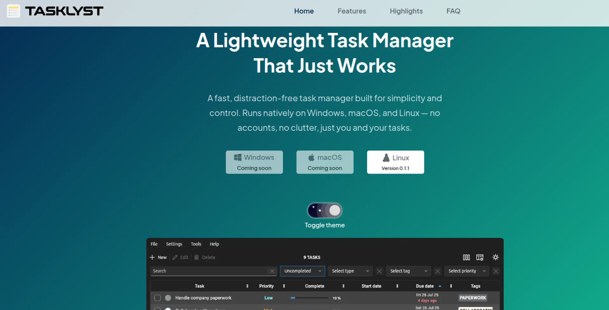Click the sun brightness theme icon
The height and width of the screenshot is (310, 609).
click(x=495, y=257)
